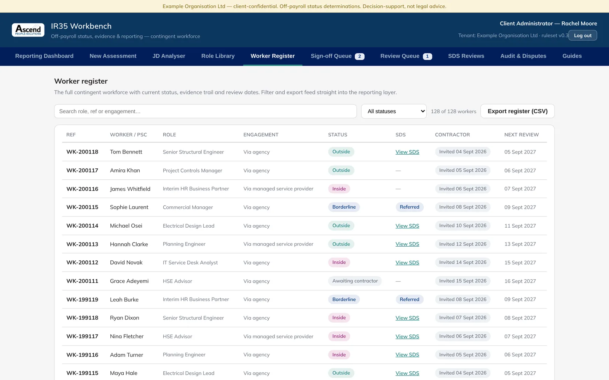Log out of the workbench
The width and height of the screenshot is (609, 380).
[583, 35]
